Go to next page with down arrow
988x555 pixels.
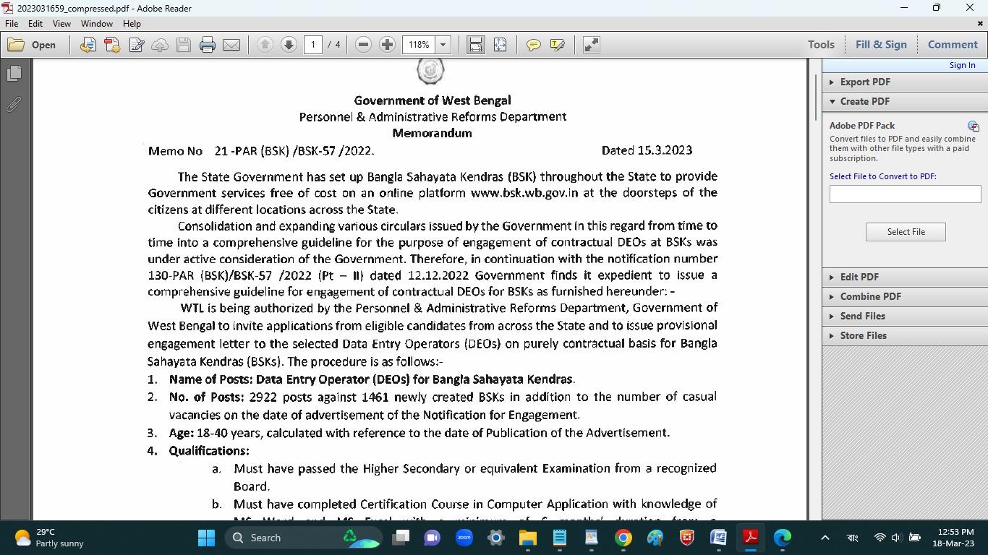click(x=289, y=45)
